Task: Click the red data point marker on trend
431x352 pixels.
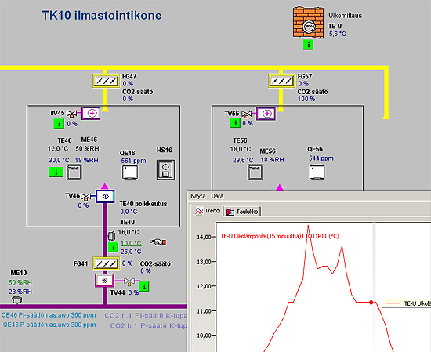Action: pyautogui.click(x=371, y=303)
